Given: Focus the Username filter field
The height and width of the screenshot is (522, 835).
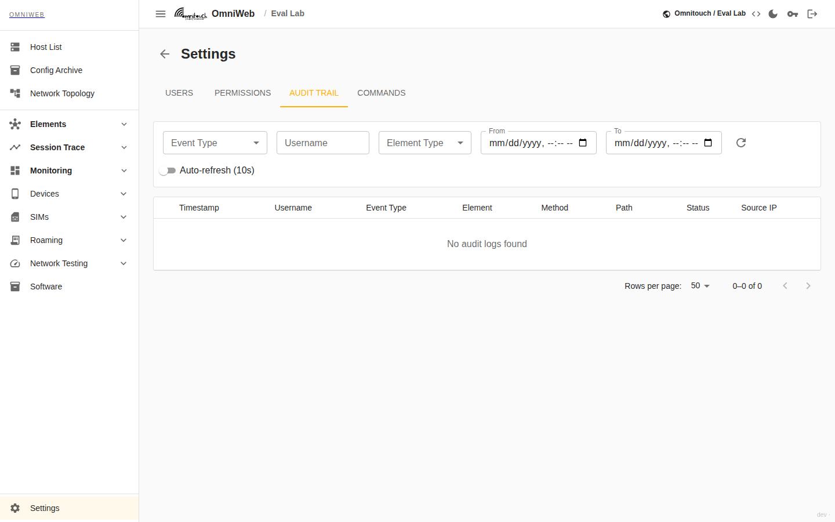Looking at the screenshot, I should [x=323, y=143].
